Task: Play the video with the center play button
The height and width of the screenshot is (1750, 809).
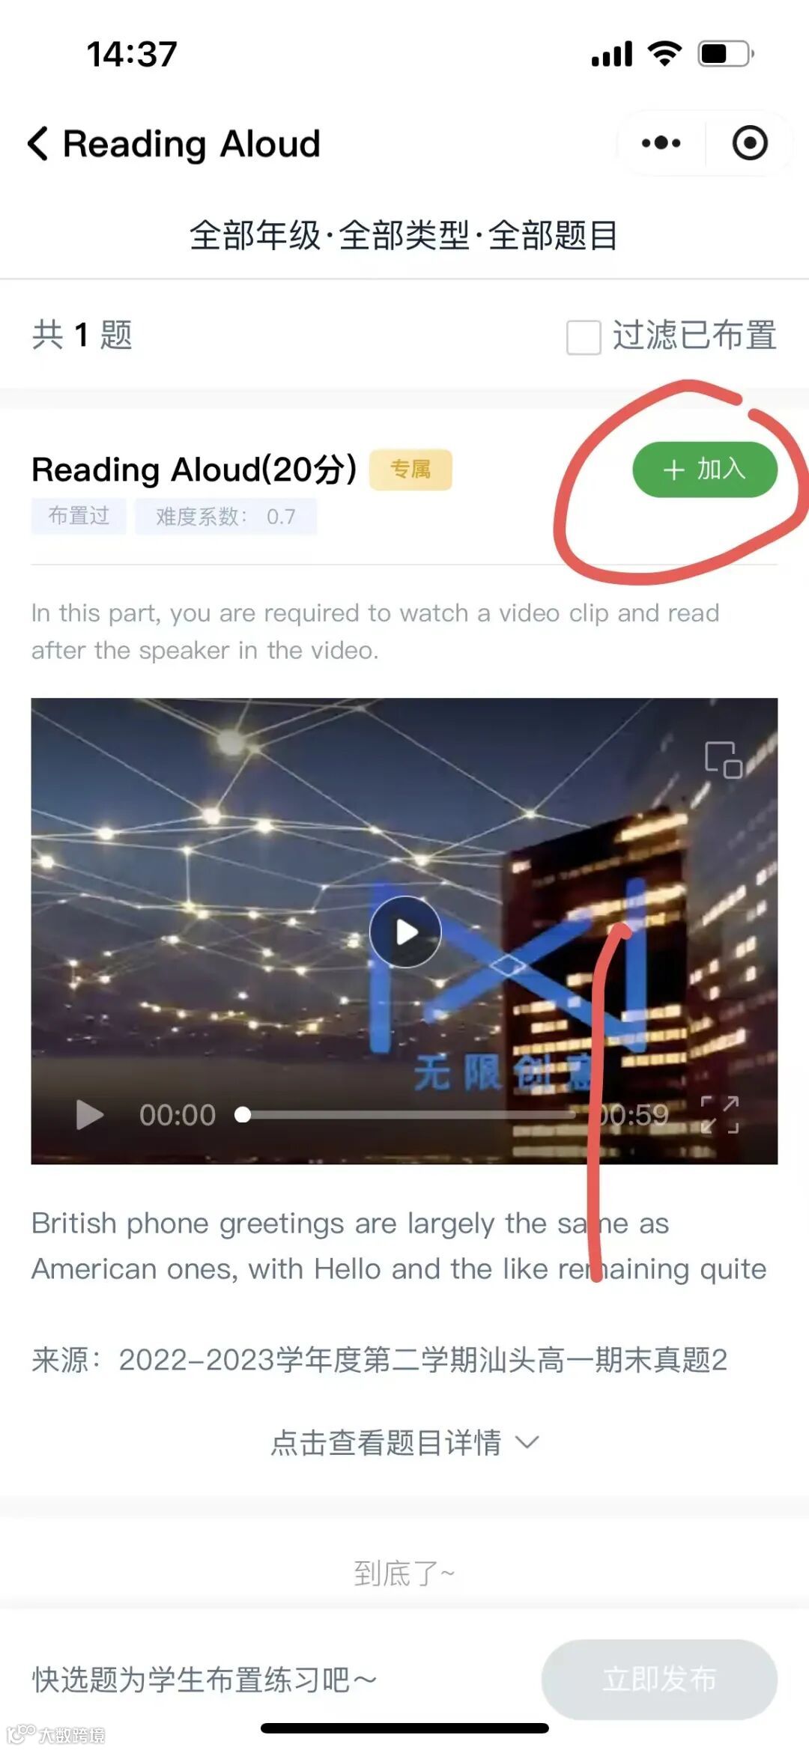Action: [x=405, y=932]
